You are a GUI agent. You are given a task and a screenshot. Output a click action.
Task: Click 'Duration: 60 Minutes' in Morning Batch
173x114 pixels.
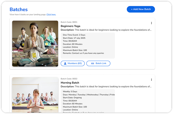[73, 104]
